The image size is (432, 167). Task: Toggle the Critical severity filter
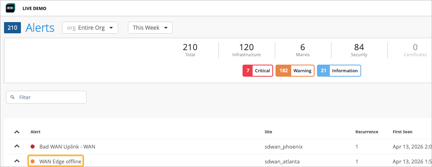point(257,71)
